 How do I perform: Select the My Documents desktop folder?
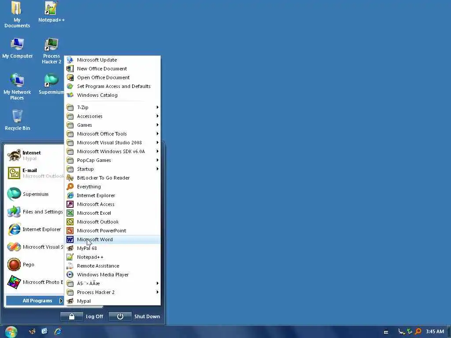(x=17, y=15)
